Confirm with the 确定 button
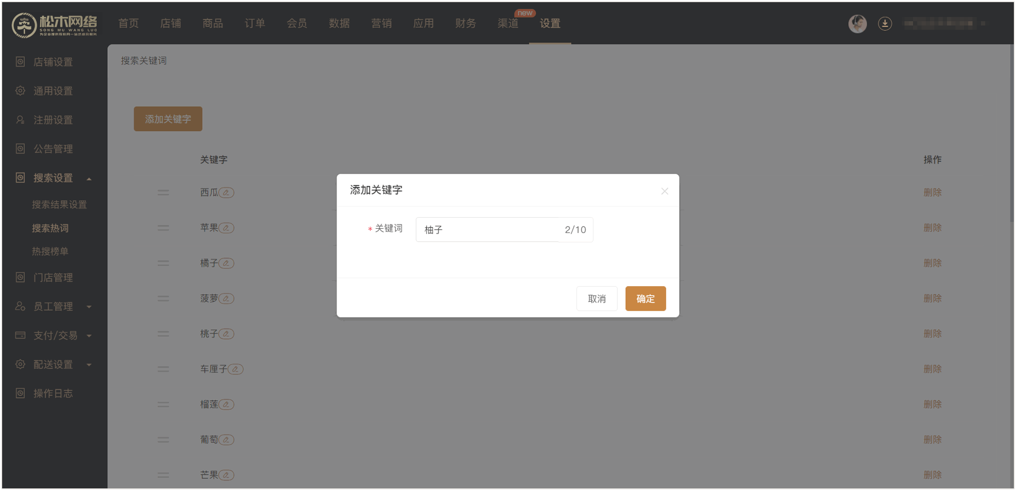1016x490 pixels. click(645, 298)
